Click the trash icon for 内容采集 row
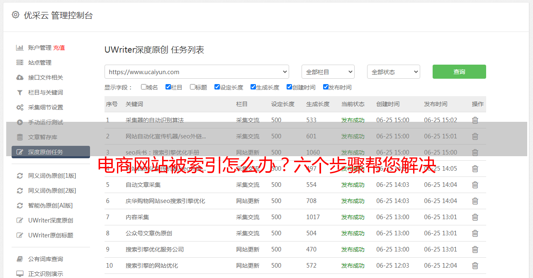533x278 pixels. coord(475,217)
